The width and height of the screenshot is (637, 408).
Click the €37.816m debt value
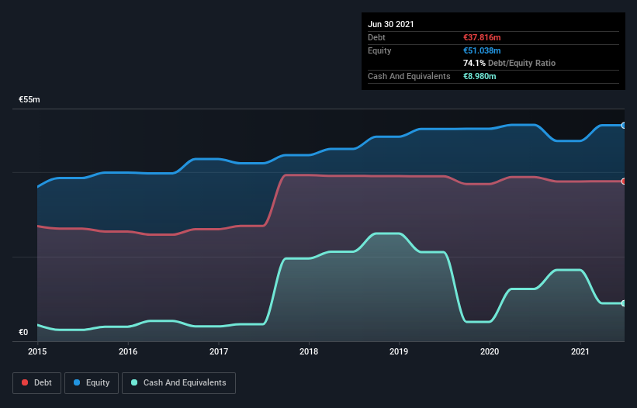click(x=482, y=37)
